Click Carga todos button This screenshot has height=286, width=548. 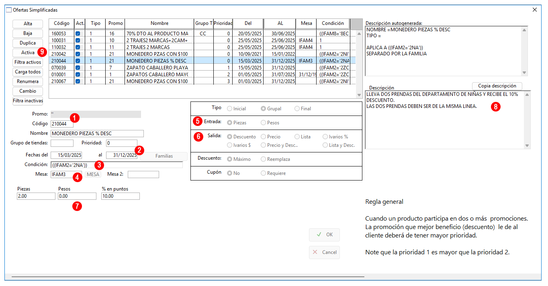28,72
